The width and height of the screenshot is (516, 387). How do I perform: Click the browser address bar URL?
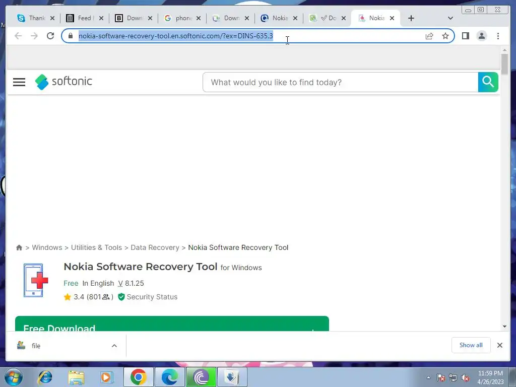click(x=176, y=36)
